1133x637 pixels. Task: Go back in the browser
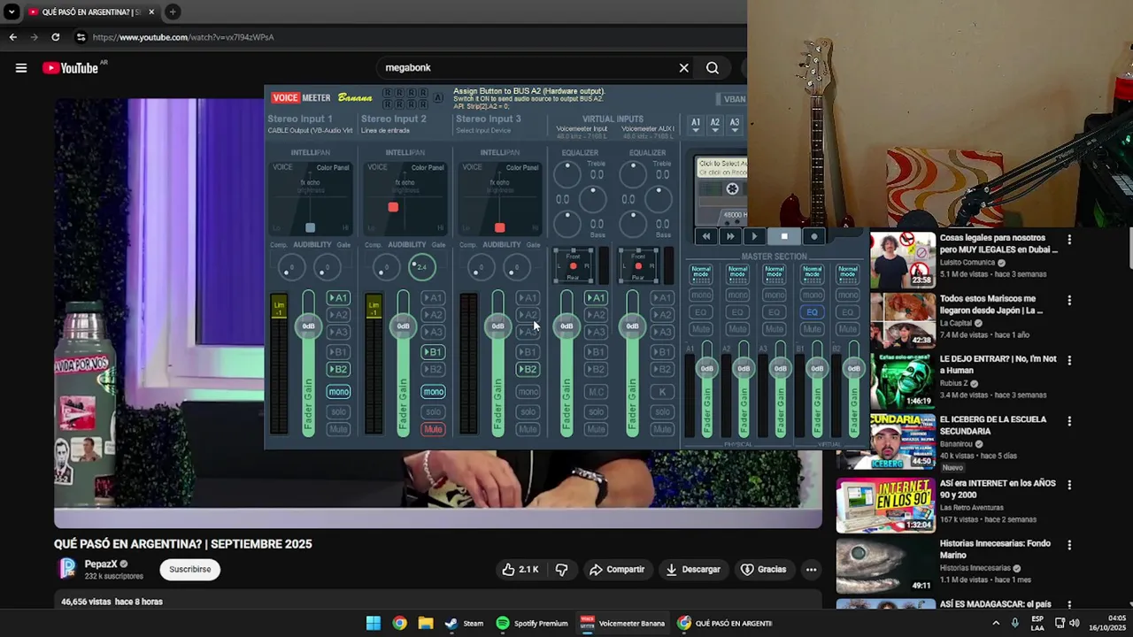click(x=12, y=37)
